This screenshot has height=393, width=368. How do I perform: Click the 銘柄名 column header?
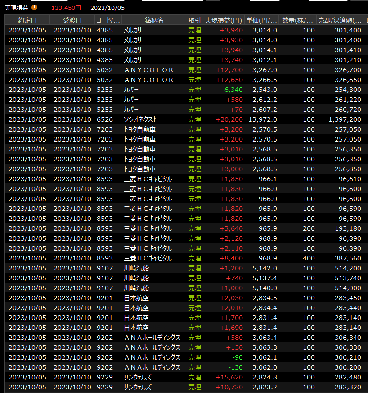[x=154, y=20]
